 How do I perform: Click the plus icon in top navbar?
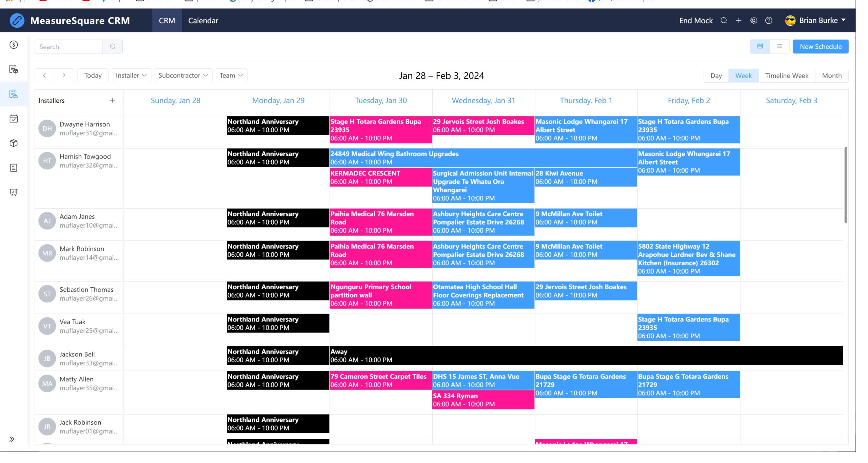738,21
